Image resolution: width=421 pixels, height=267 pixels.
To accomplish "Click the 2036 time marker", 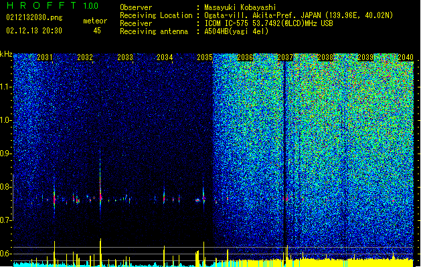I will 245,57.
